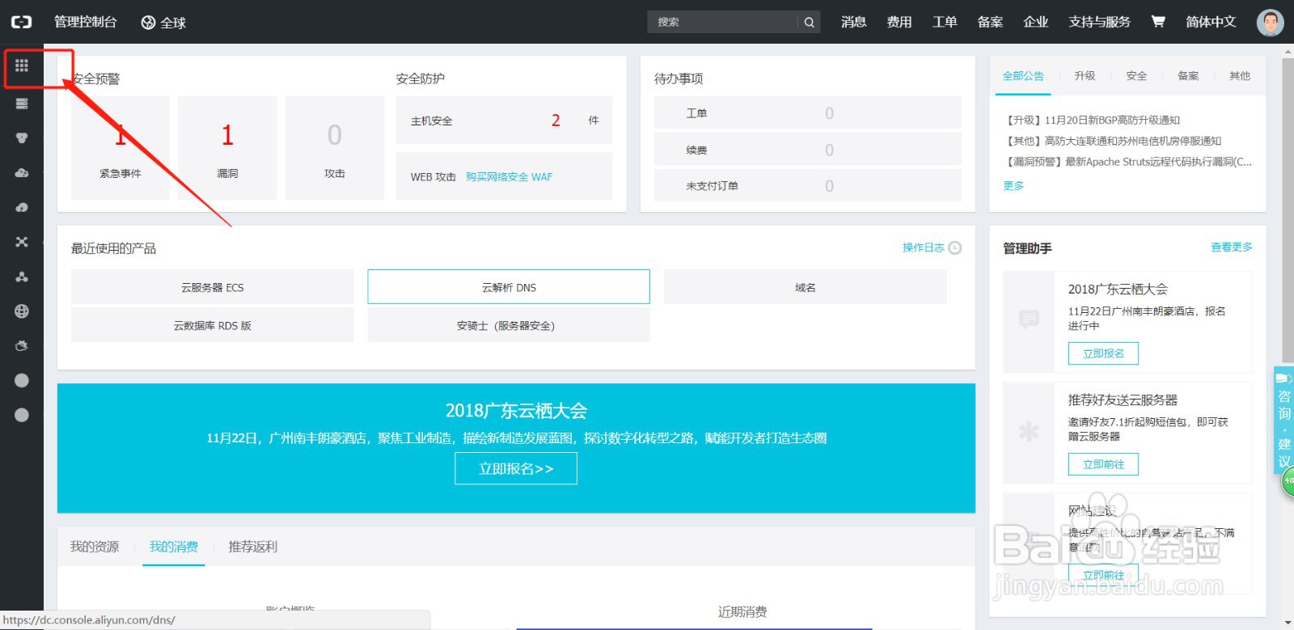Click the search magnifier icon
The height and width of the screenshot is (630, 1294).
point(809,22)
